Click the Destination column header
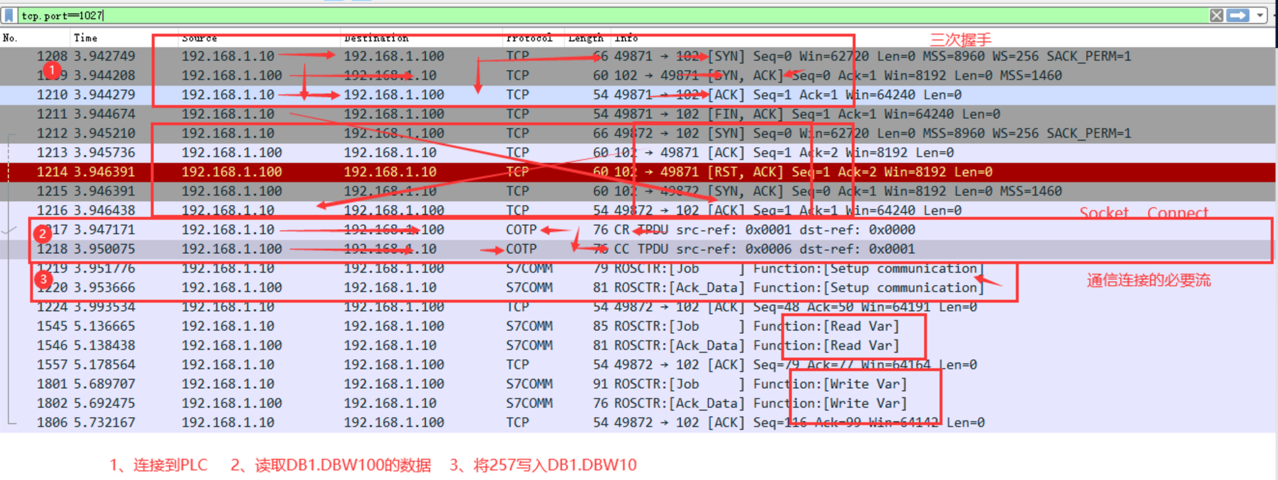The height and width of the screenshot is (480, 1278). click(x=376, y=38)
